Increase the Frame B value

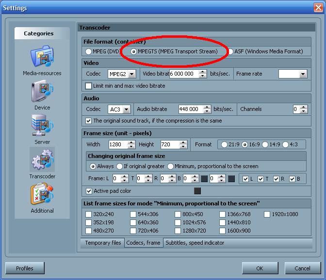[195, 176]
